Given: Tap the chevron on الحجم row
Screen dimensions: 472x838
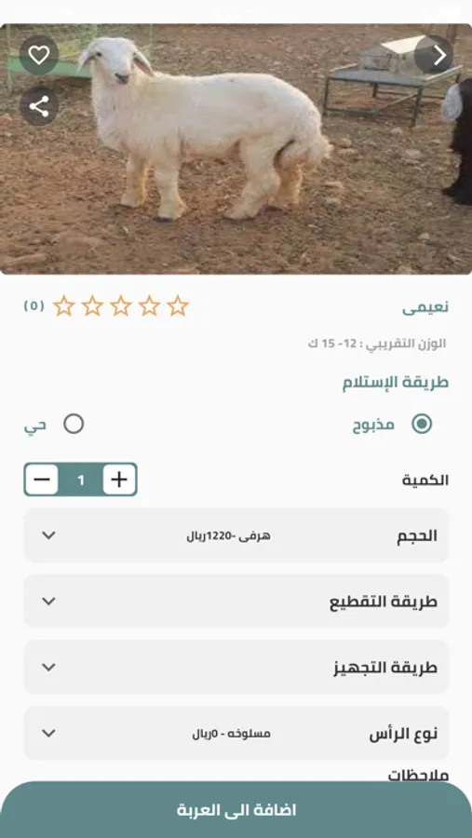Looking at the screenshot, I should tap(48, 535).
